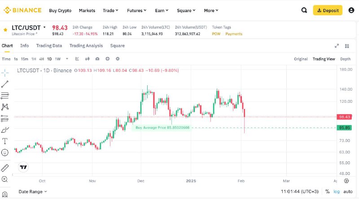Select the ruler measure tool
The height and width of the screenshot is (200, 359).
coord(5,168)
